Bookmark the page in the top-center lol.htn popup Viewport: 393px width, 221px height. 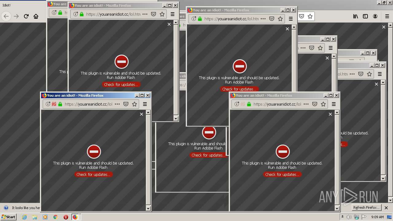[x=280, y=19]
